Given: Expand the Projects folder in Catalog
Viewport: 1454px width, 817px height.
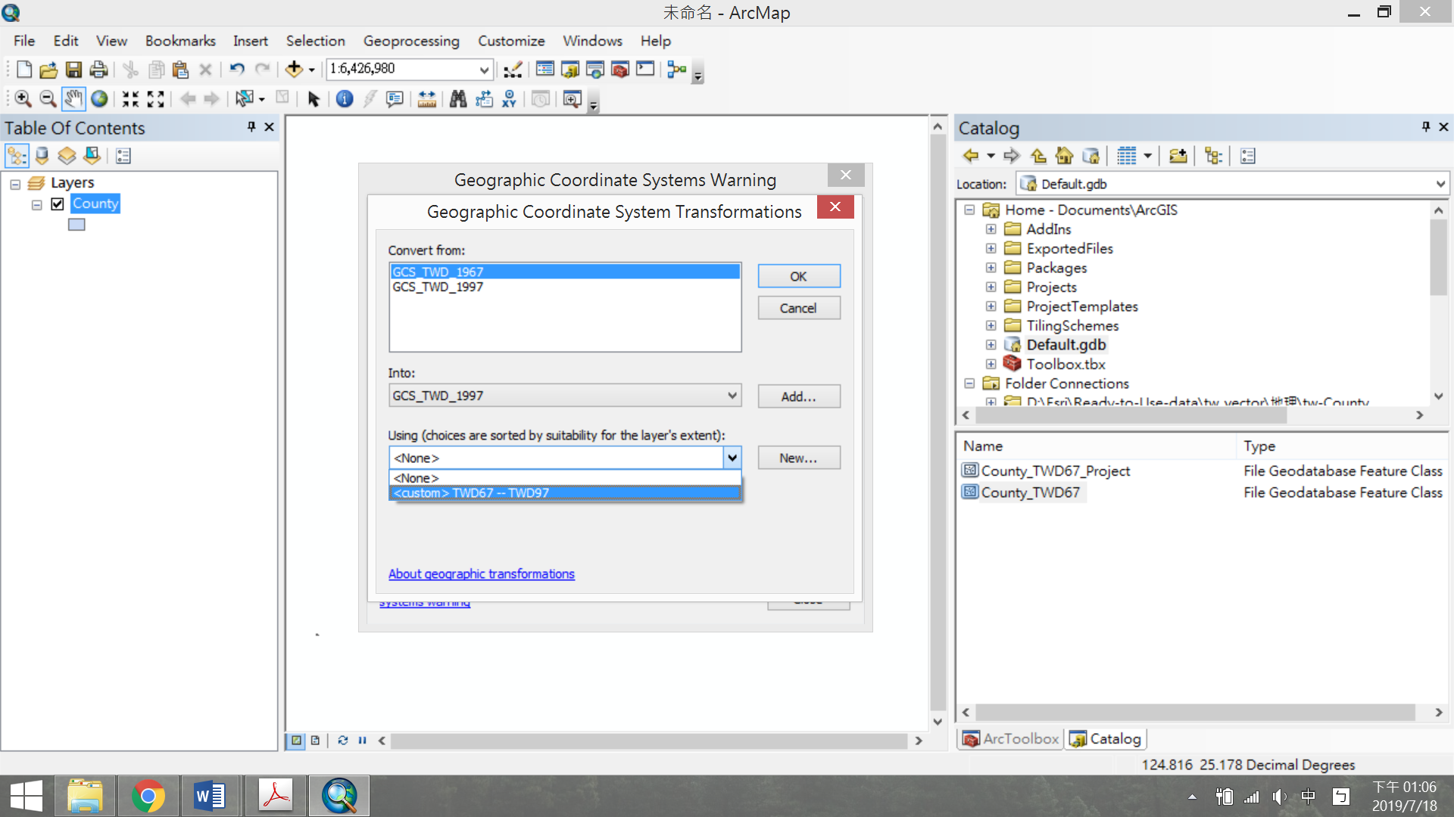Looking at the screenshot, I should (991, 287).
